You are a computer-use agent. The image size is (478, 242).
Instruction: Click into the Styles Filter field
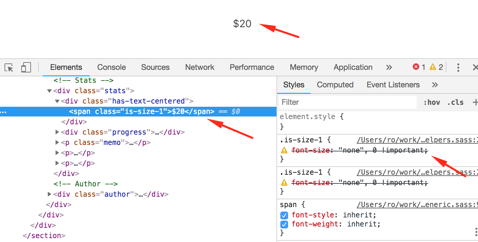pyautogui.click(x=348, y=102)
